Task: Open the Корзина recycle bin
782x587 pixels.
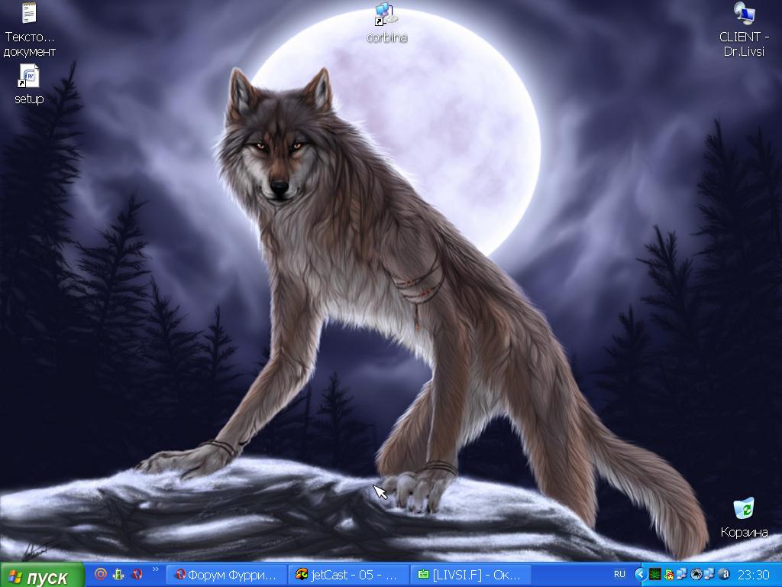Action: coord(743,517)
